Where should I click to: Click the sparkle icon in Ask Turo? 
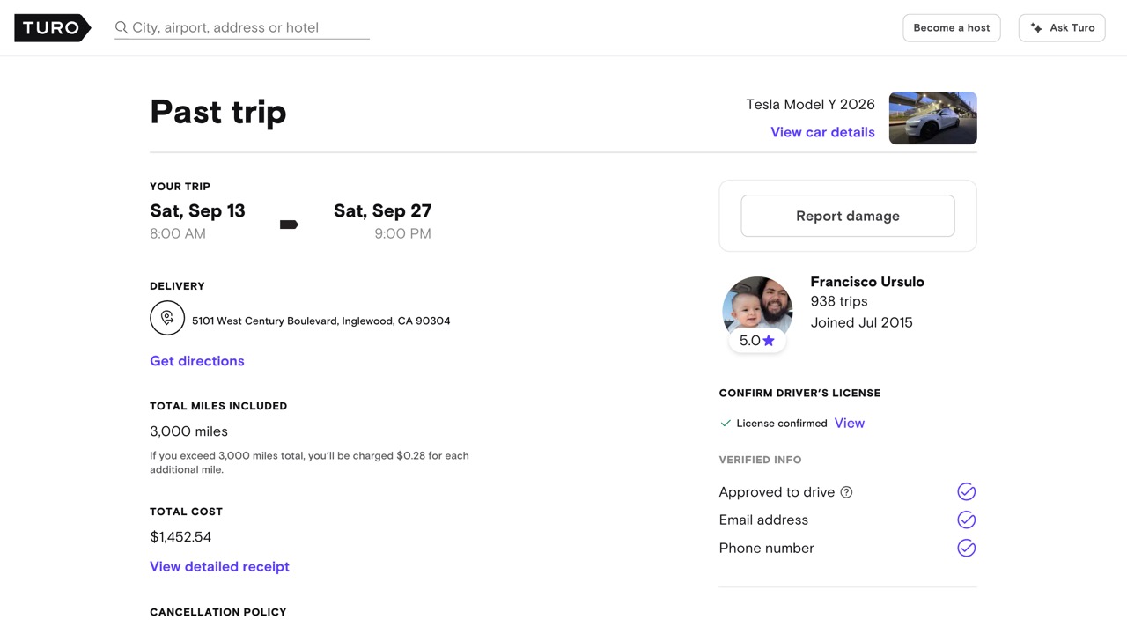coord(1036,28)
